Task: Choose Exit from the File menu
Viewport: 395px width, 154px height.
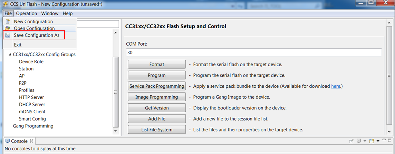Action: tap(18, 45)
